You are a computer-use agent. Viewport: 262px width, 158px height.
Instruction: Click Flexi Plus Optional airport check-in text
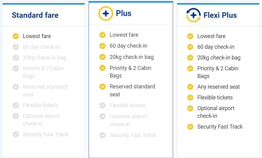coord(216,112)
